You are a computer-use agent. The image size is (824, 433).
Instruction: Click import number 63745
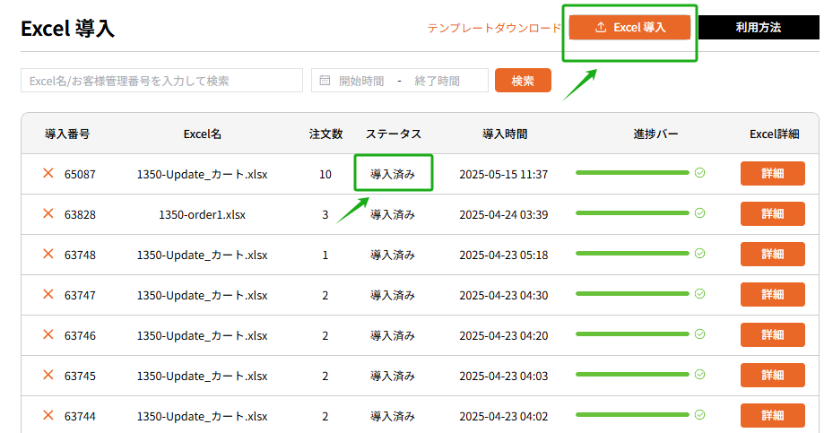point(80,376)
